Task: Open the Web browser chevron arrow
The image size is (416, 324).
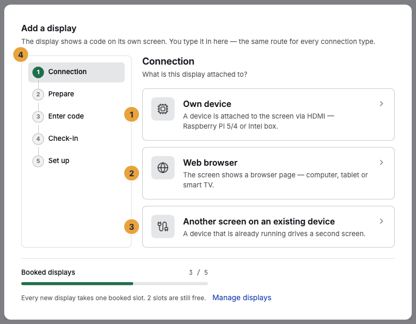Action: tap(381, 163)
